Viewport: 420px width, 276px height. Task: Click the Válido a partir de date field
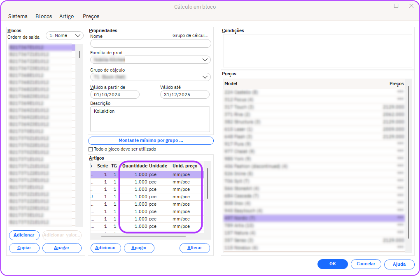click(114, 95)
